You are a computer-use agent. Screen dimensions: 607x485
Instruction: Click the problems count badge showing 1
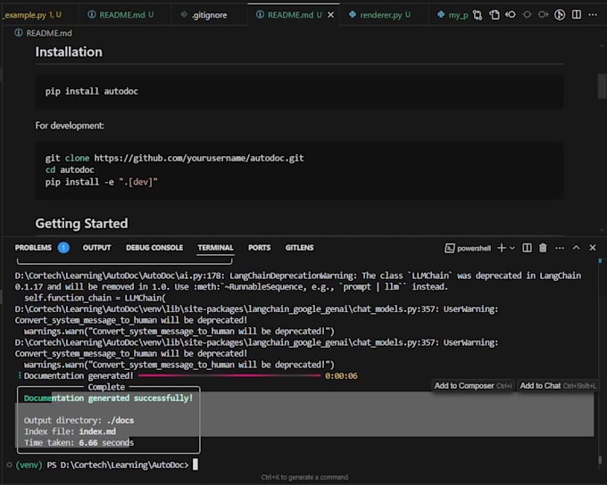[x=63, y=248]
